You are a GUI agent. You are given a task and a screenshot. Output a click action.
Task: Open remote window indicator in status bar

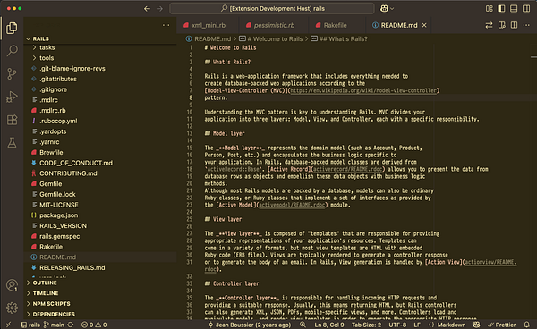point(9,325)
